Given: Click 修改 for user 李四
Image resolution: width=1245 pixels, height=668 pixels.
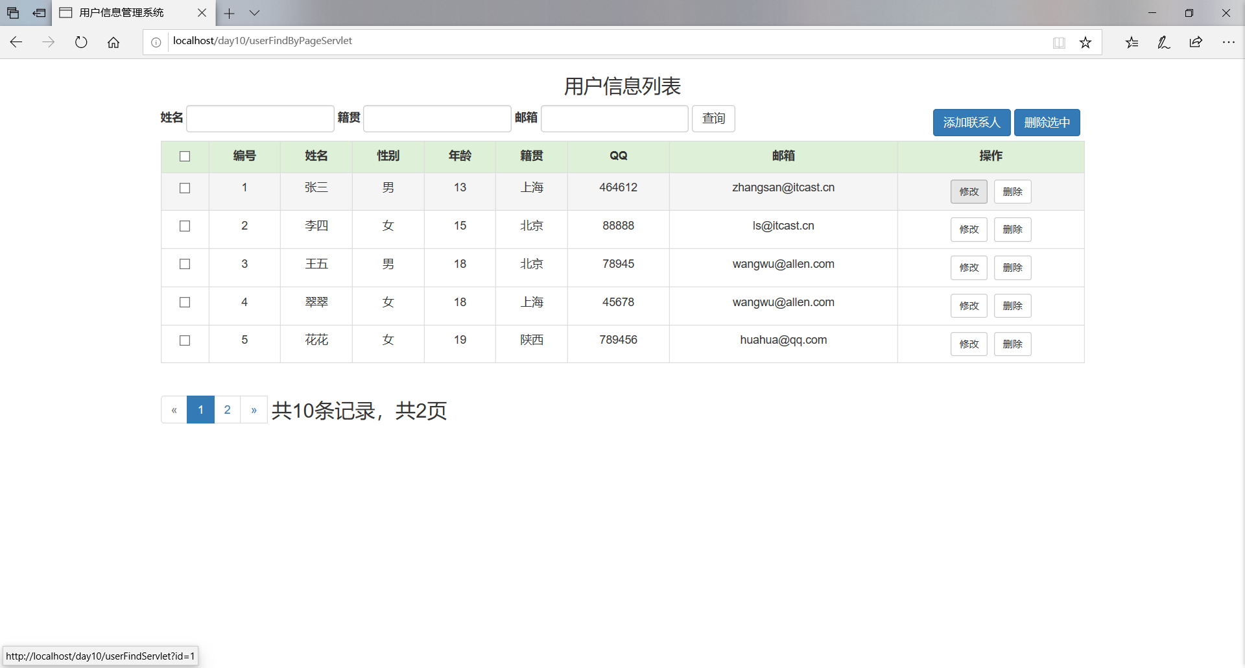Looking at the screenshot, I should coord(969,230).
